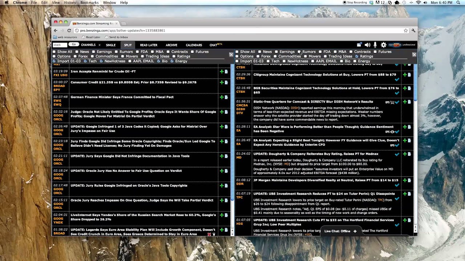Uncheck right panel Ratings checkbox
Viewport: 465px width, 261px height.
(357, 57)
